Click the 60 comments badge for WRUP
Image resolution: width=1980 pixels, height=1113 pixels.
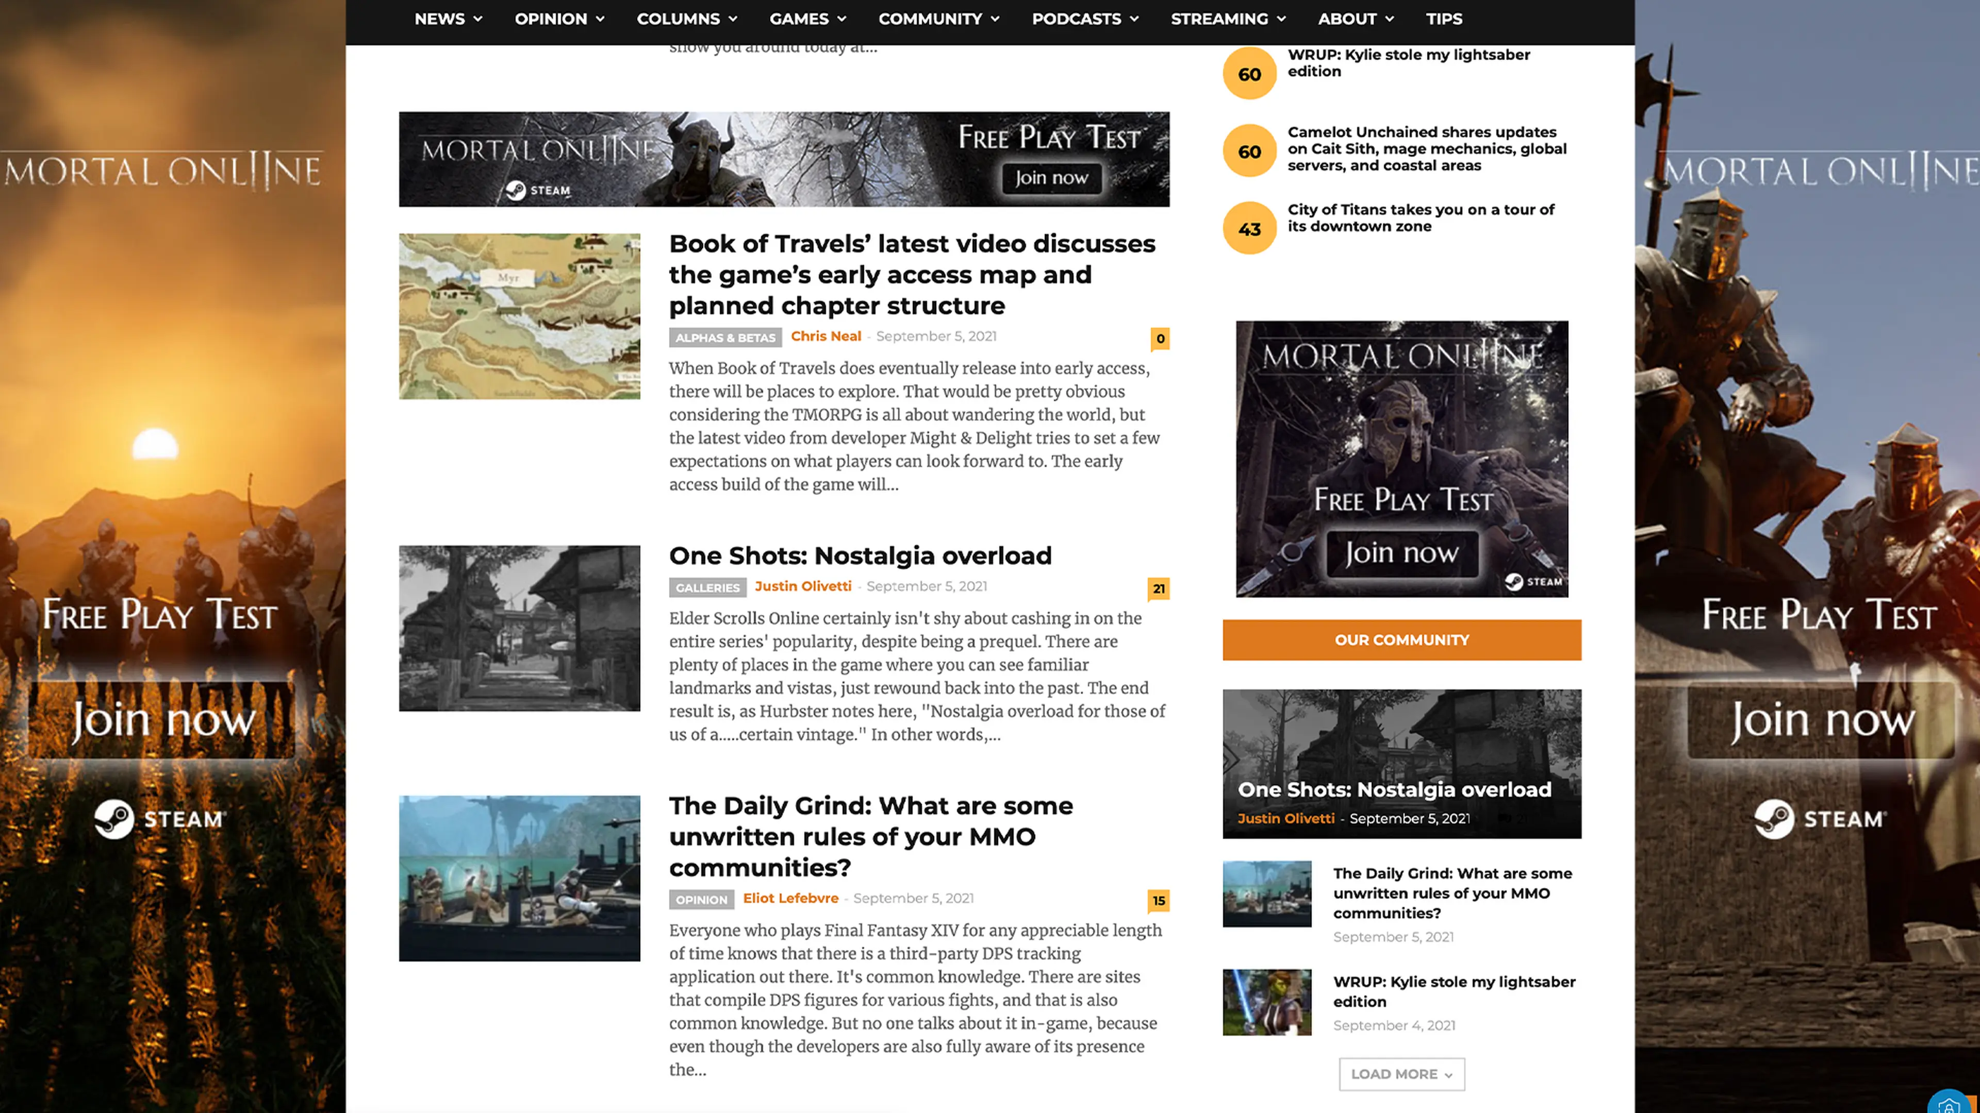pos(1249,74)
